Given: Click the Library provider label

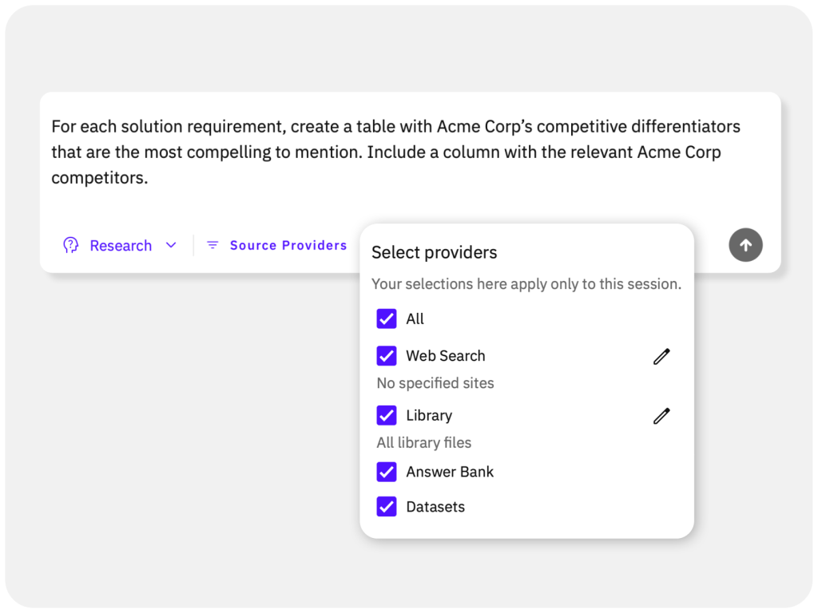Looking at the screenshot, I should click(x=429, y=416).
